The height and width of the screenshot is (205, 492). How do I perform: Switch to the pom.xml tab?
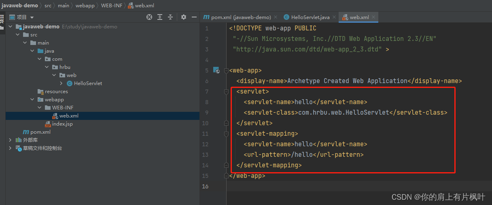237,17
